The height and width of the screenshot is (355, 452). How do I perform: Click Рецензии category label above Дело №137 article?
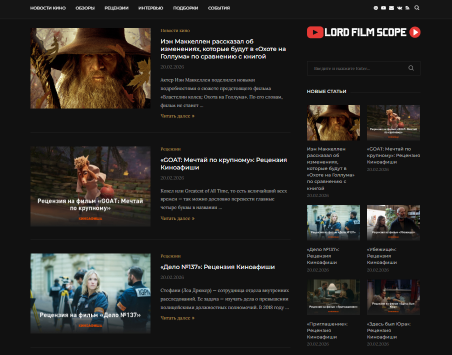[170, 256]
